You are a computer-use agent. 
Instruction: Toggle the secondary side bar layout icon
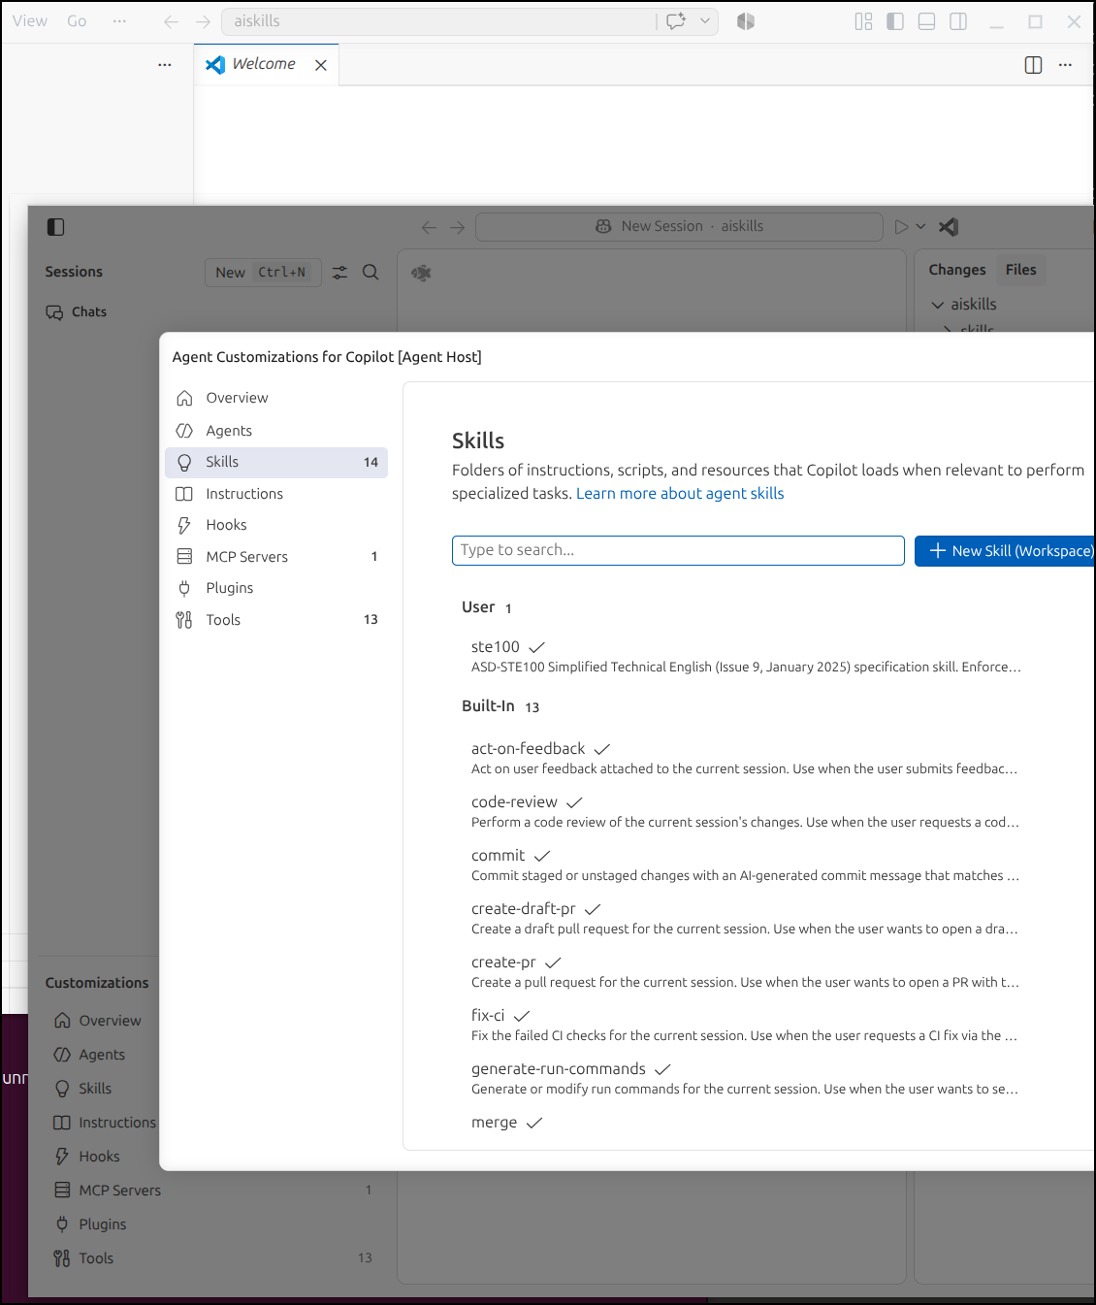point(958,21)
